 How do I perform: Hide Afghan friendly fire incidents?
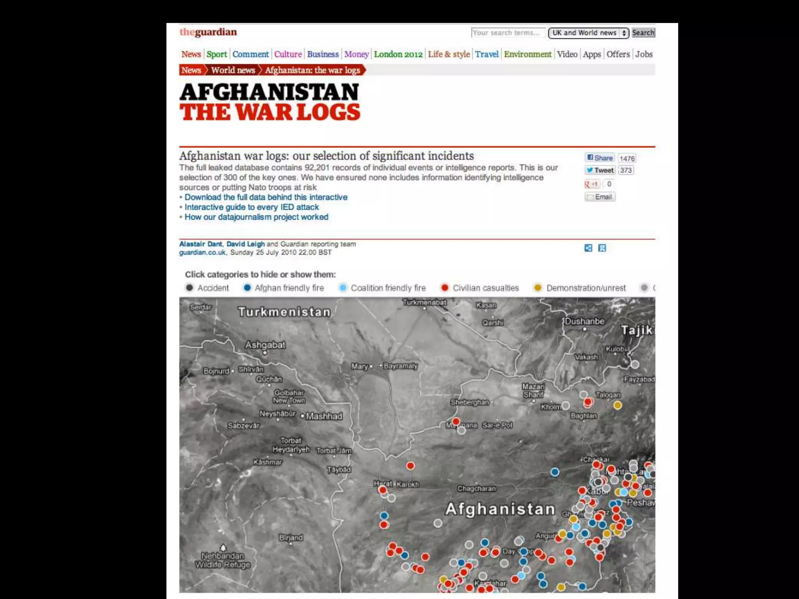pos(284,288)
